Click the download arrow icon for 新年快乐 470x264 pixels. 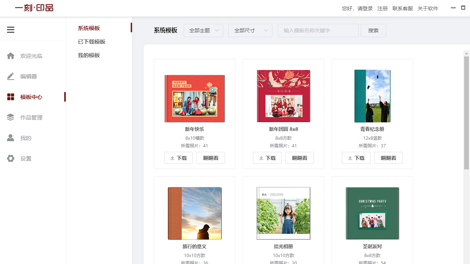(x=172, y=158)
